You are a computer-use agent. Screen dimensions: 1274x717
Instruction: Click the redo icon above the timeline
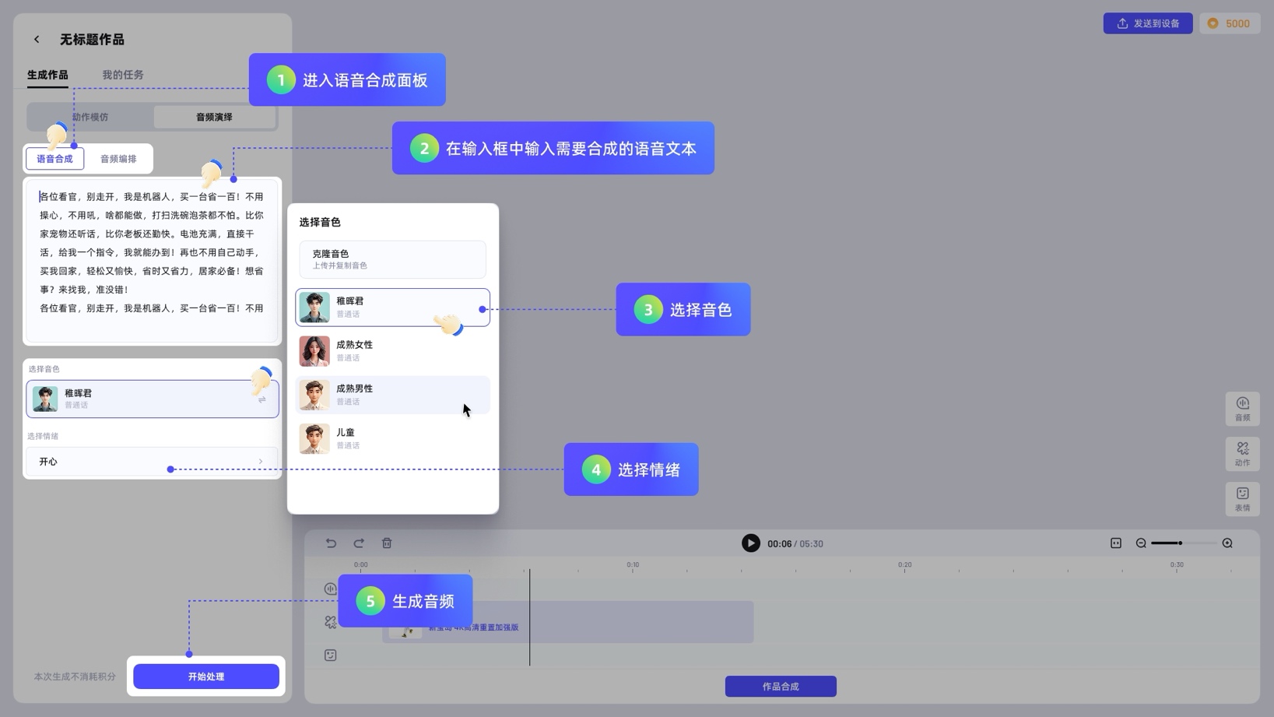point(359,543)
